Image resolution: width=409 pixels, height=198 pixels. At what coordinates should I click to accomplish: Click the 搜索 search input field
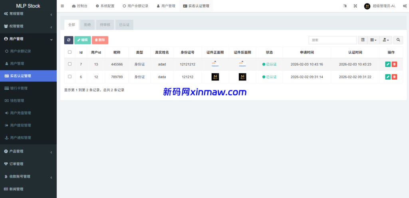pyautogui.click(x=333, y=40)
